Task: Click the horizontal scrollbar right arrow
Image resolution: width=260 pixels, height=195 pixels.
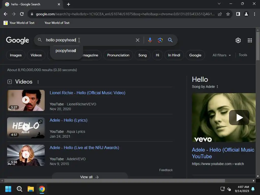Action: [x=254, y=181]
